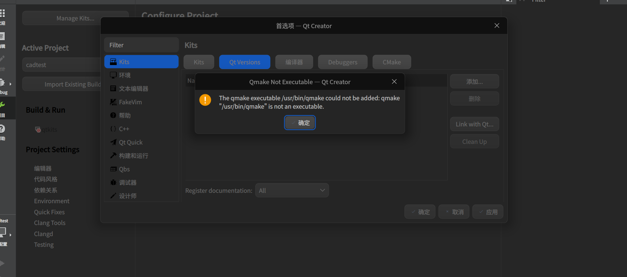Click the Link with Qt... button
The image size is (627, 277).
click(474, 124)
